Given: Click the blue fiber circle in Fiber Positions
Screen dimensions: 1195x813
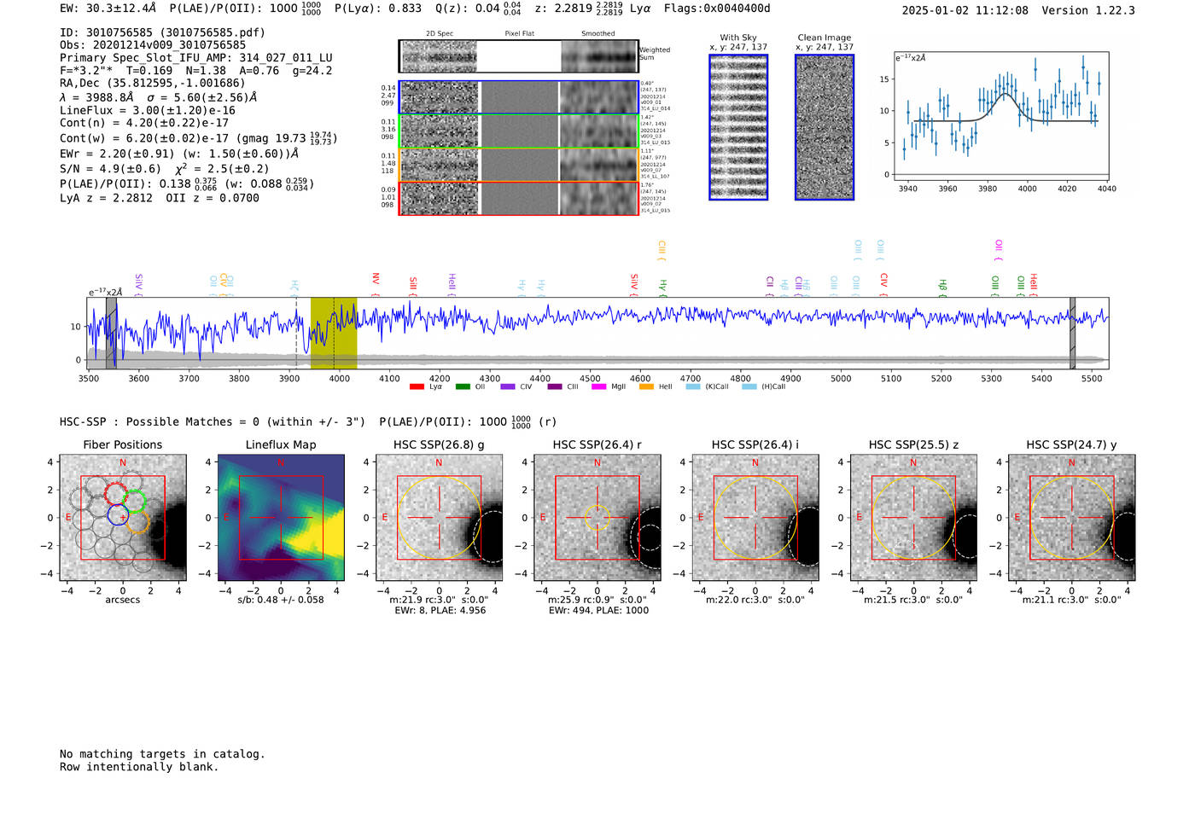Looking at the screenshot, I should click(119, 514).
